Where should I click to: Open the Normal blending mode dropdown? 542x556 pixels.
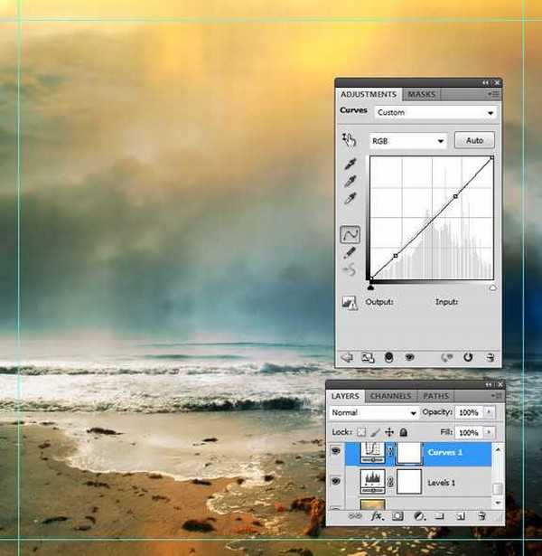tap(373, 412)
